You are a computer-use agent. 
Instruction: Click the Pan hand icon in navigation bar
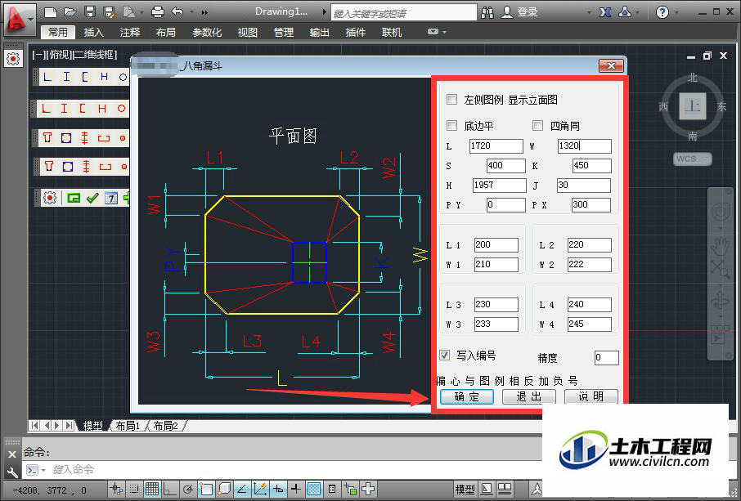[x=721, y=244]
